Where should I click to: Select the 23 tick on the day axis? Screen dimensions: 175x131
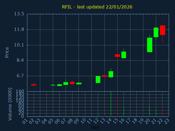[166, 121]
